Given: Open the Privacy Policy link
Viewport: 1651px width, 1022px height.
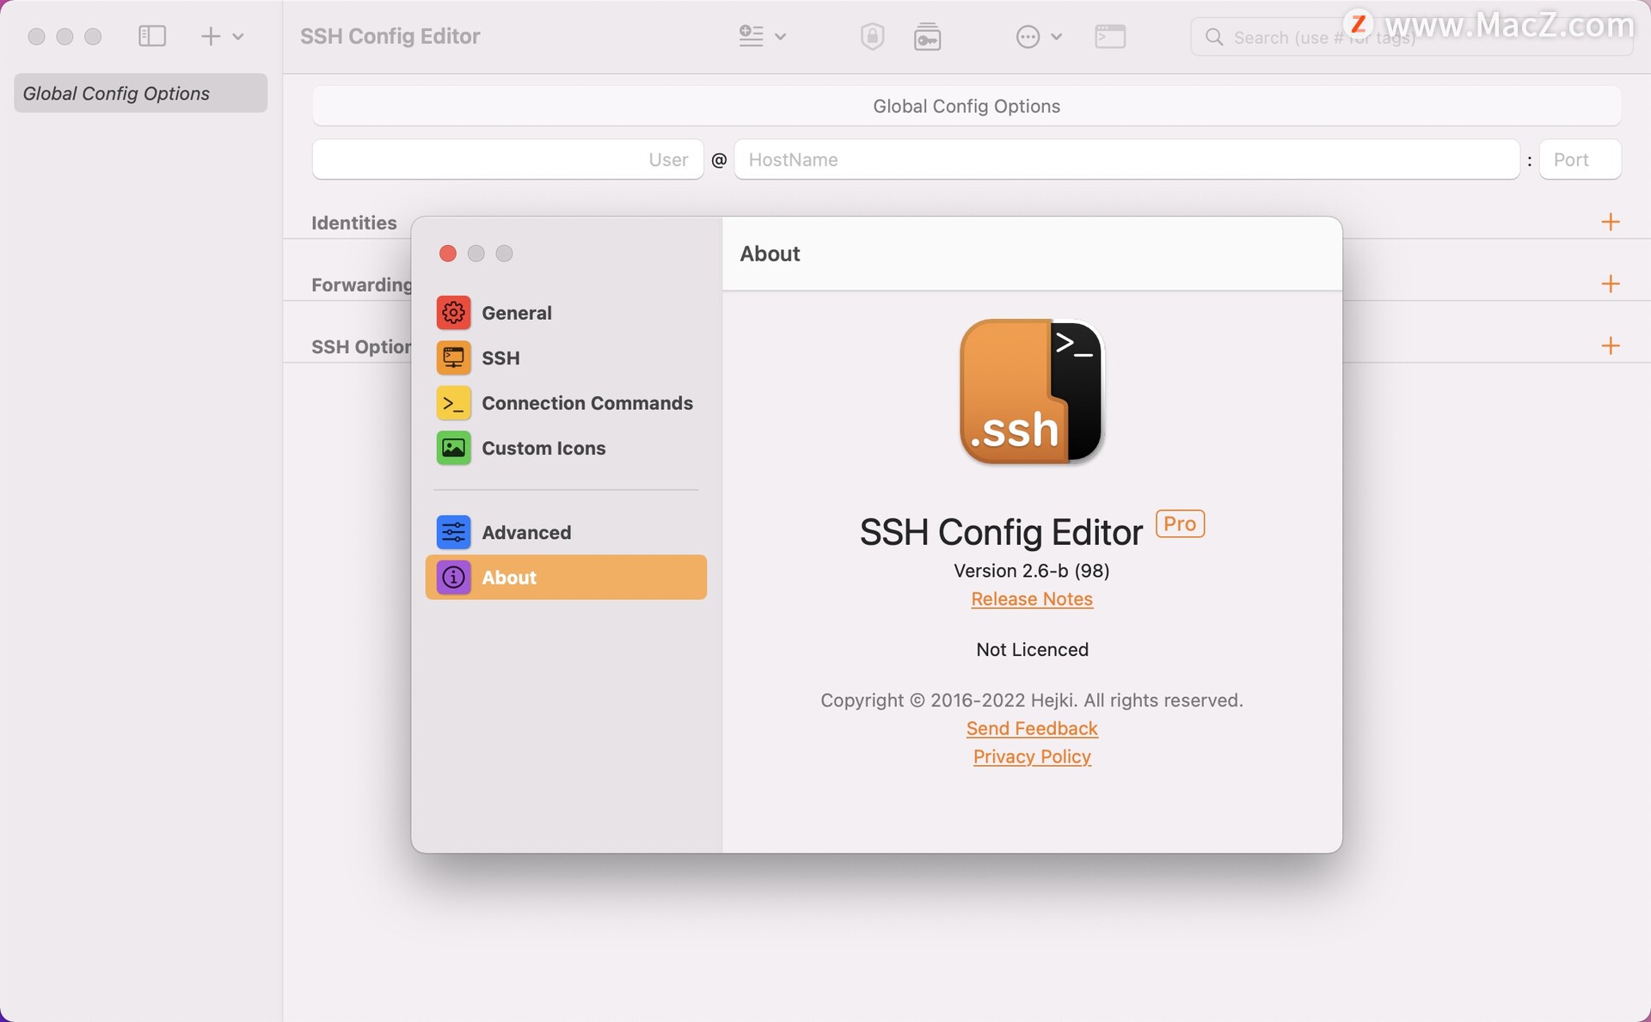Looking at the screenshot, I should click(1031, 756).
